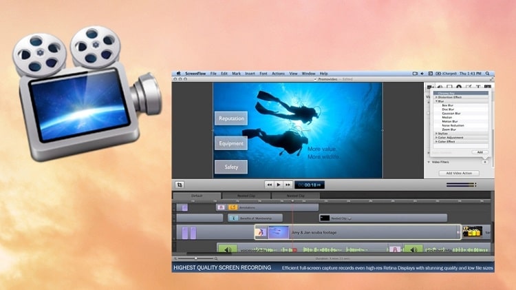Click the timeline zoom slider
The height and width of the screenshot is (290, 516).
point(196,259)
